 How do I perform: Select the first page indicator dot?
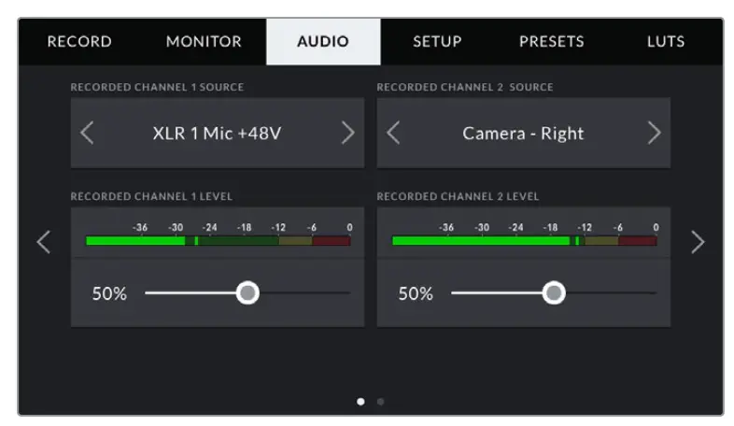[x=361, y=402]
